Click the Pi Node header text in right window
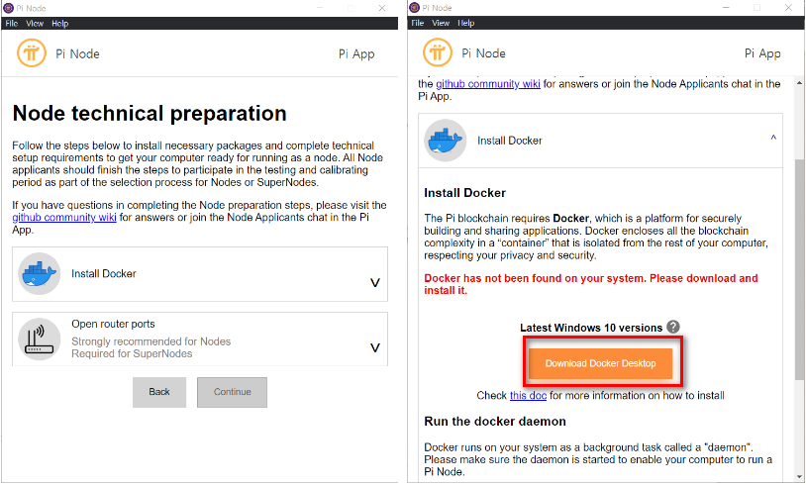Viewport: 806px width, 485px height. coord(484,53)
